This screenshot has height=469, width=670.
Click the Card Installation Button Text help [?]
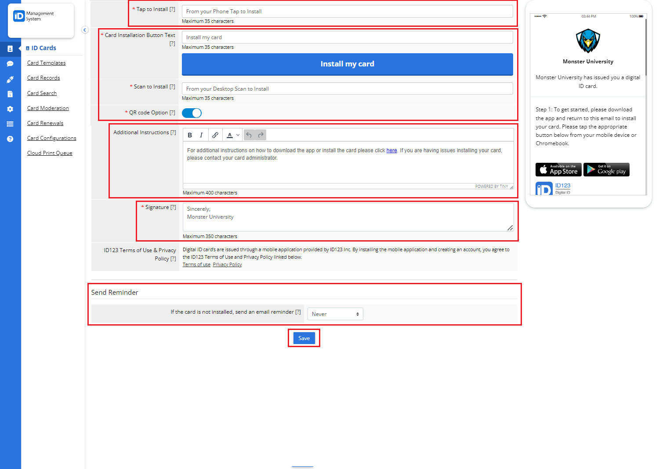(x=172, y=44)
